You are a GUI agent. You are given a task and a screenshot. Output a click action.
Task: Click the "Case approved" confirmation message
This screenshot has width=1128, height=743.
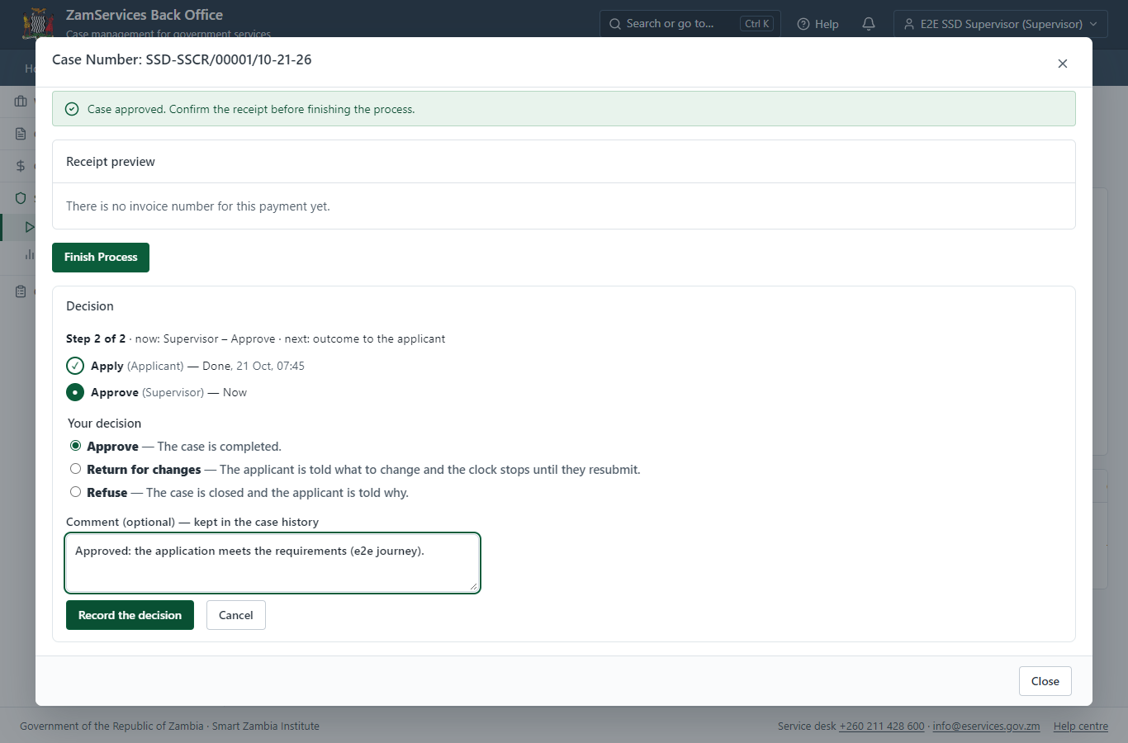tap(251, 109)
